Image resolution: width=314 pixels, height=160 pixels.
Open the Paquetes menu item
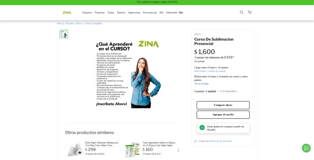pyautogui.click(x=87, y=13)
